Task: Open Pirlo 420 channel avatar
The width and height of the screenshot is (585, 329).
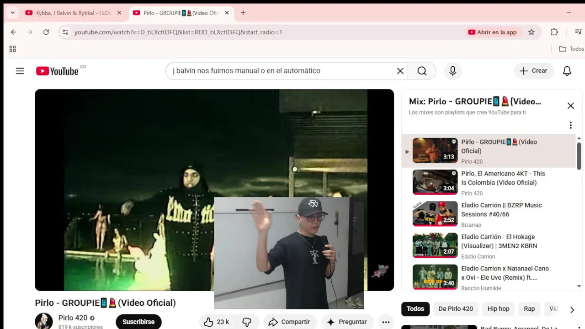Action: point(44,321)
